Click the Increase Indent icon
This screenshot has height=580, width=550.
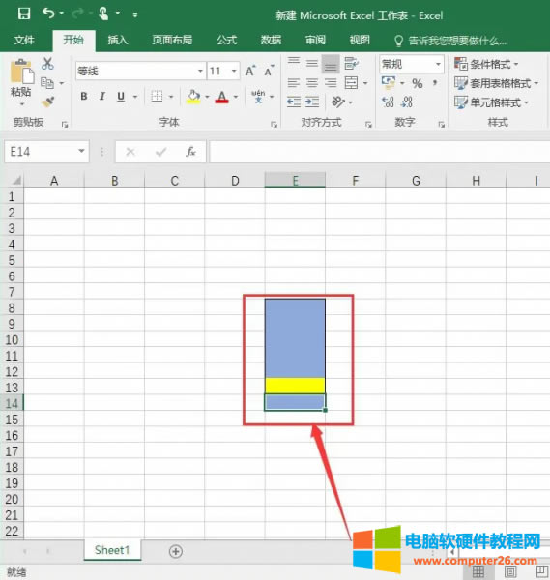coord(312,101)
